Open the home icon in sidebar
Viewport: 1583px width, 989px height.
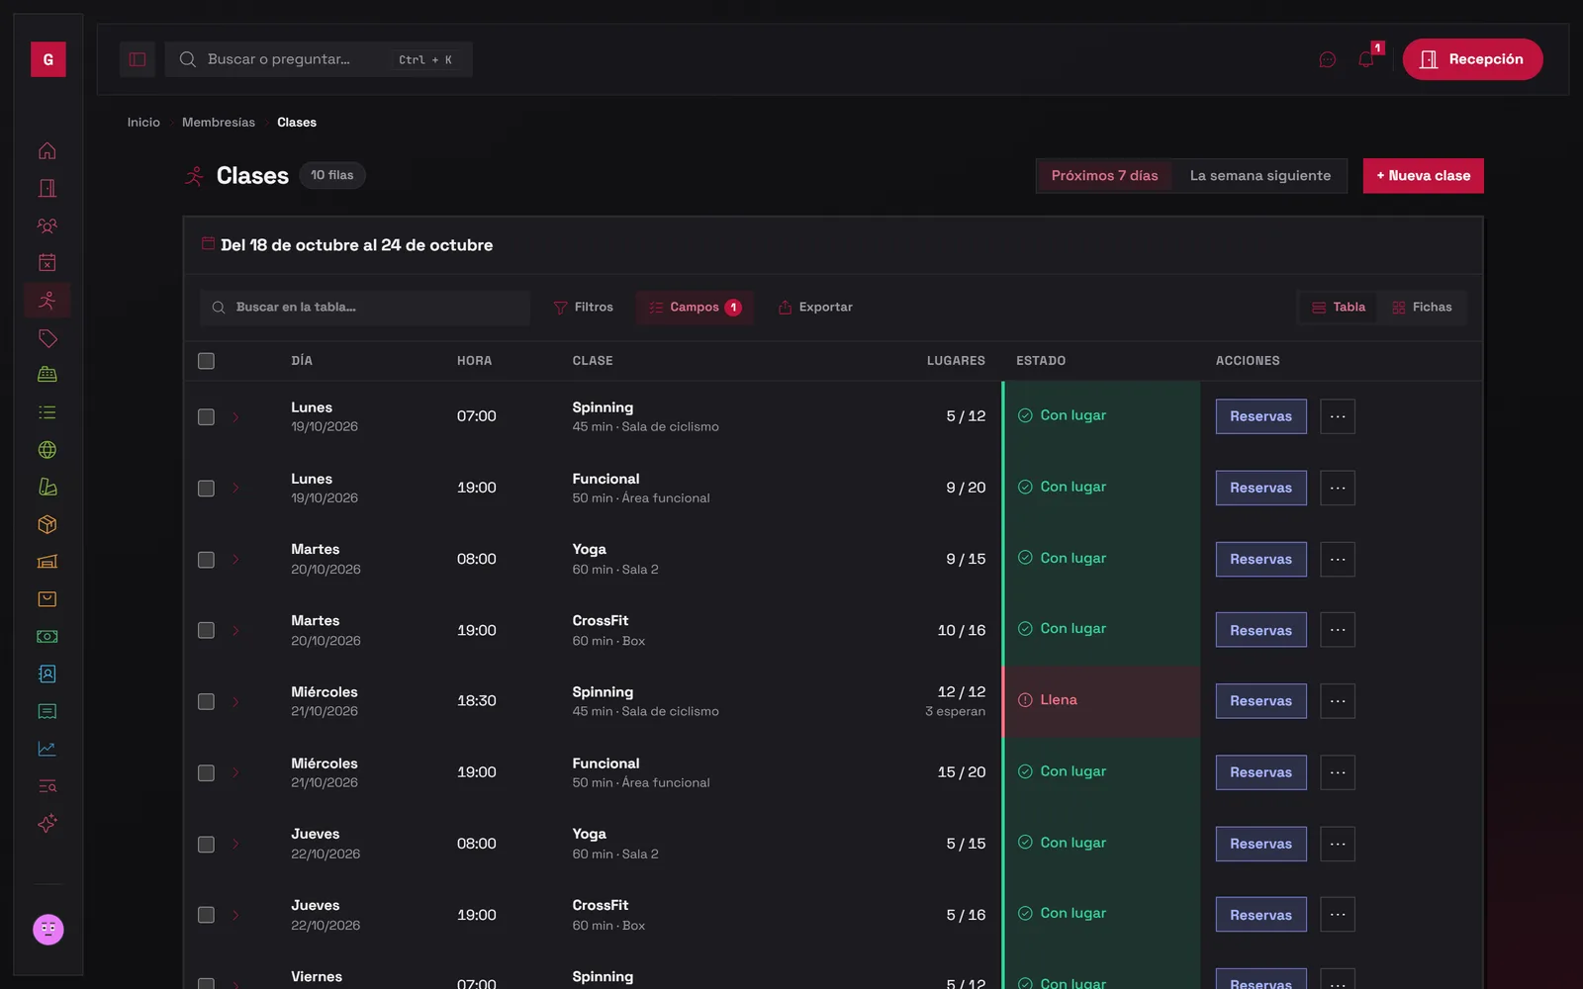47,151
